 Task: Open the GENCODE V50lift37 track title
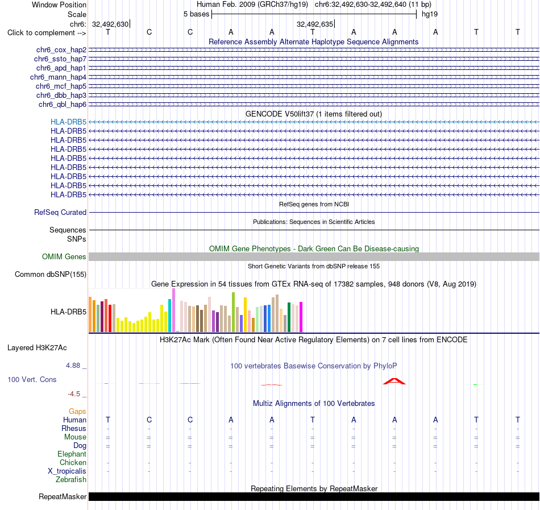pos(314,114)
